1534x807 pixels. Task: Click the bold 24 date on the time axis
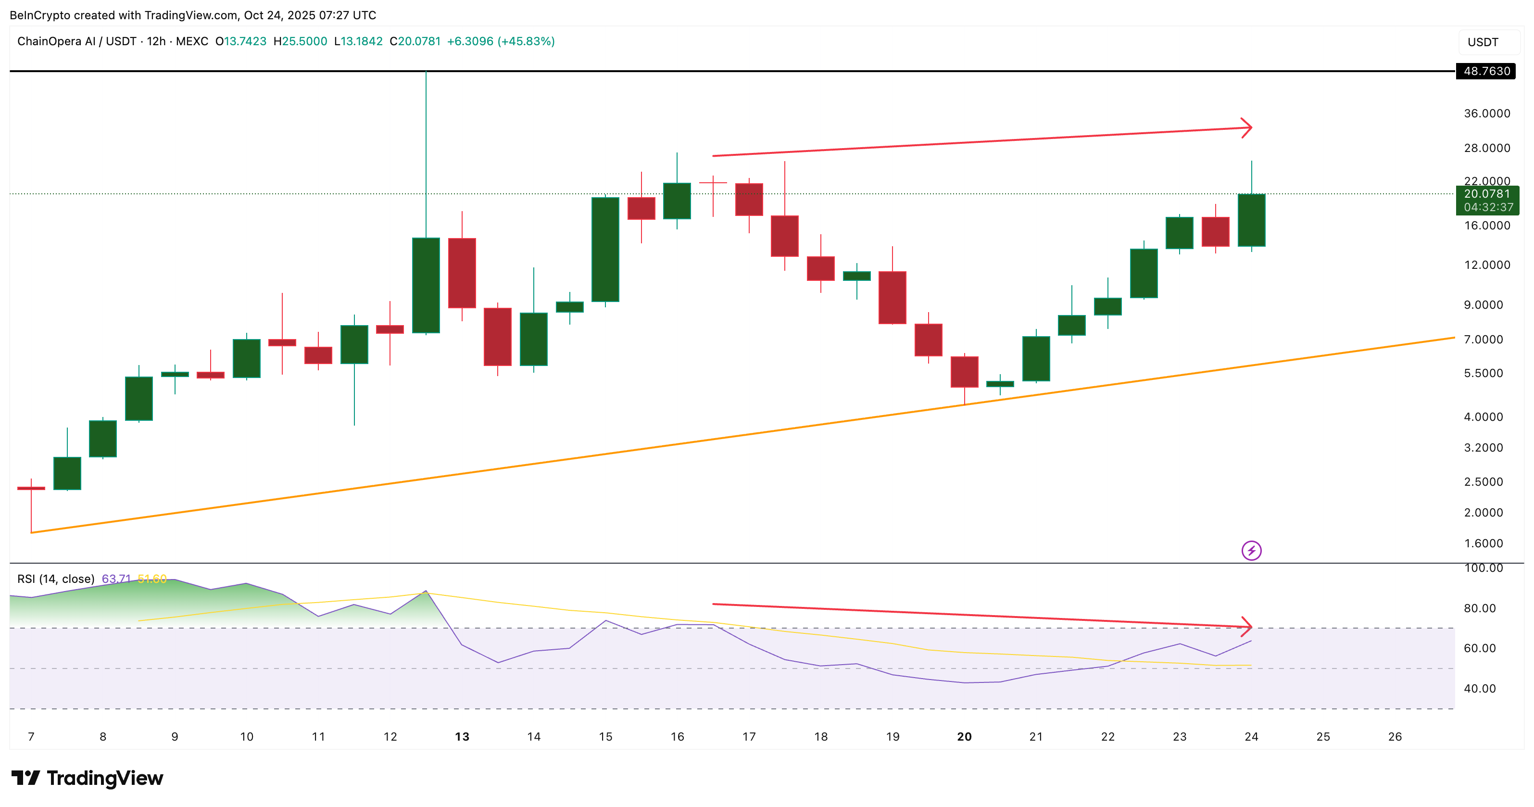pos(1251,736)
